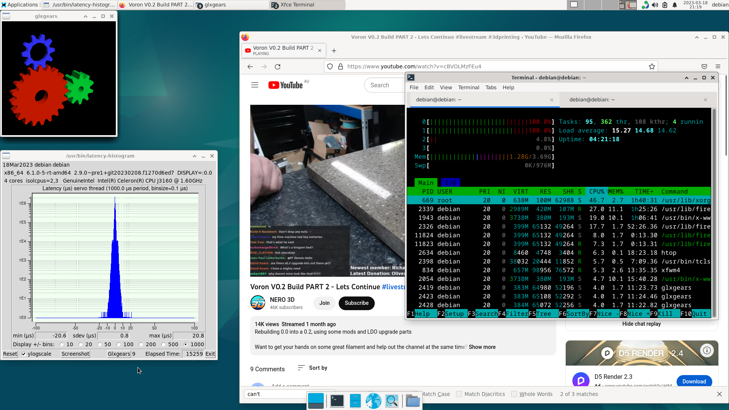Click the Reset button in latency-histogram
Screen dimensions: 729x410
click(x=10, y=354)
